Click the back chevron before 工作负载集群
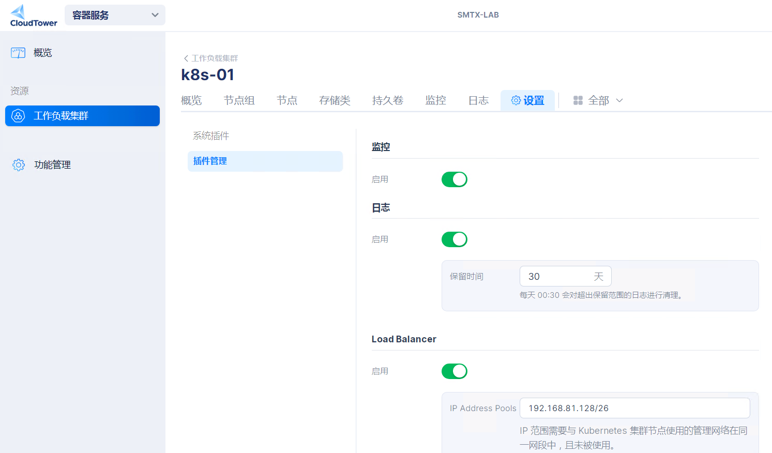 click(x=186, y=58)
